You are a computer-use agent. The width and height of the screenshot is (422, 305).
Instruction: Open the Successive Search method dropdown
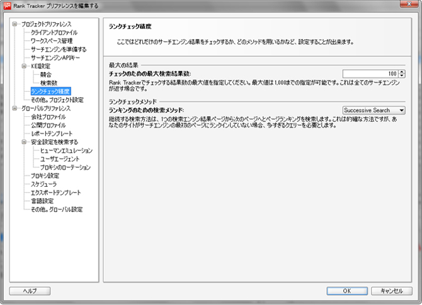pyautogui.click(x=374, y=110)
